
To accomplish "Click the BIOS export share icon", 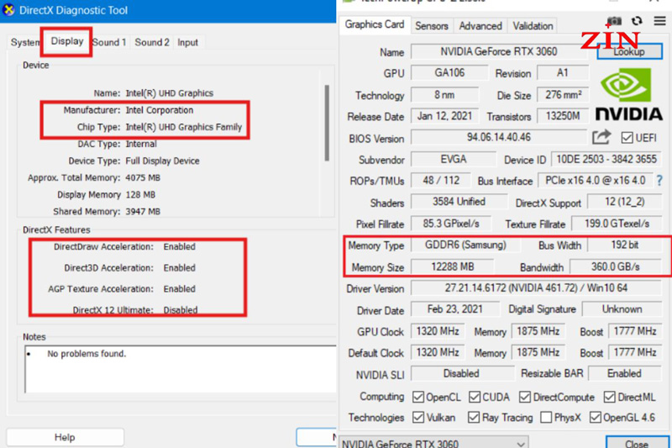I will pyautogui.click(x=601, y=137).
